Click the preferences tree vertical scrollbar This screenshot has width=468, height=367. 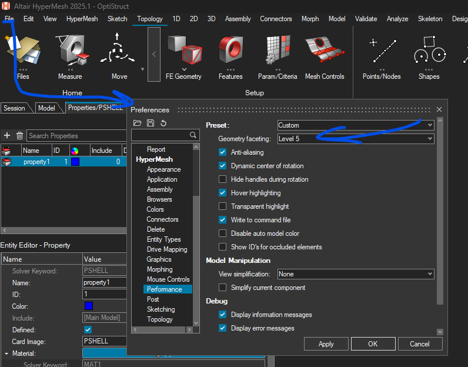[196, 235]
